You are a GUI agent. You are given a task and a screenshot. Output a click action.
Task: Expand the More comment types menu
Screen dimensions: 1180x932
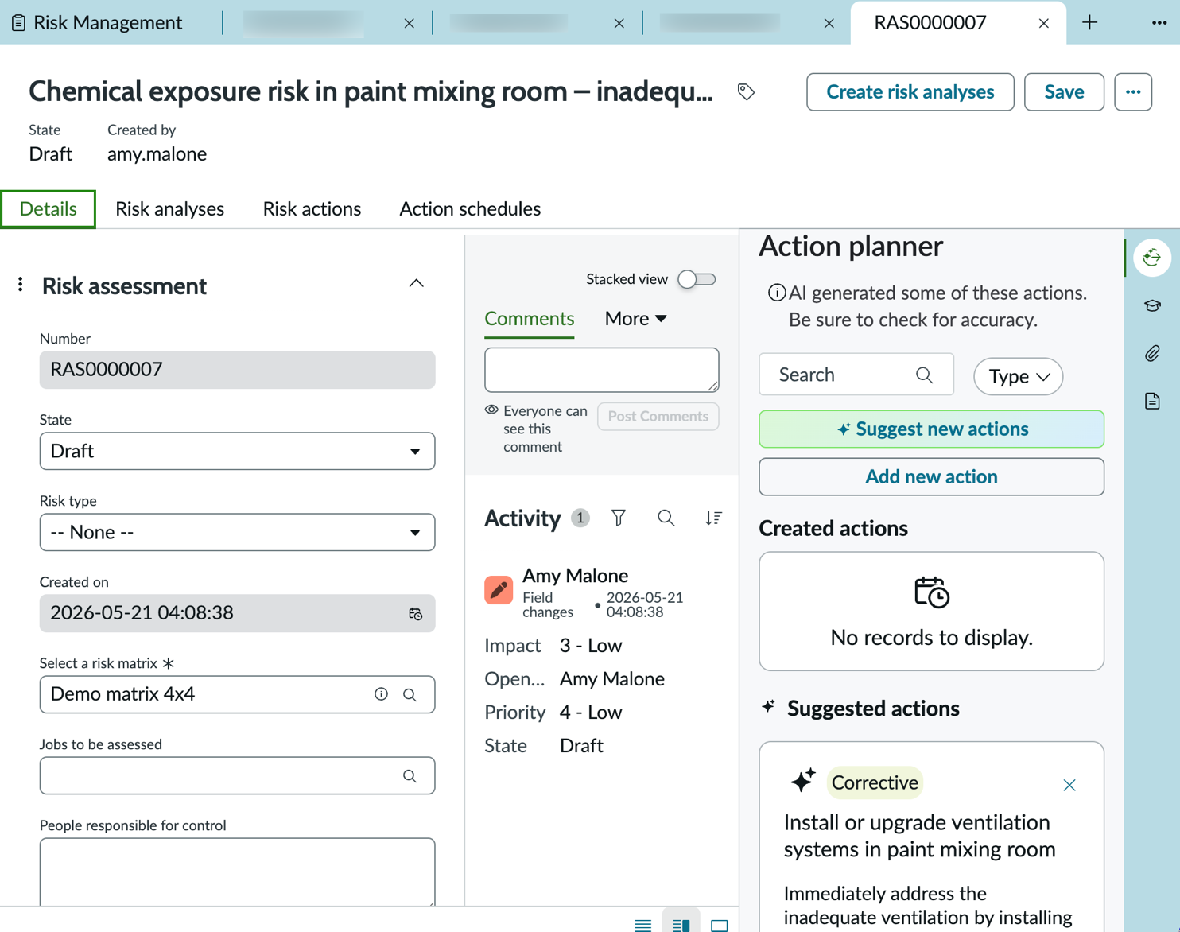pos(635,318)
